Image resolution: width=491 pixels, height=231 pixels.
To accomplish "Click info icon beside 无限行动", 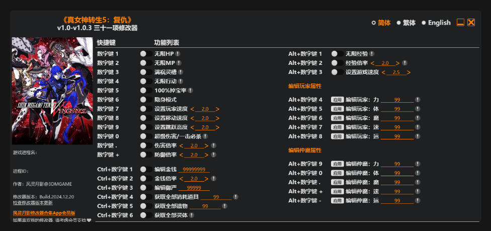I will 181,81.
